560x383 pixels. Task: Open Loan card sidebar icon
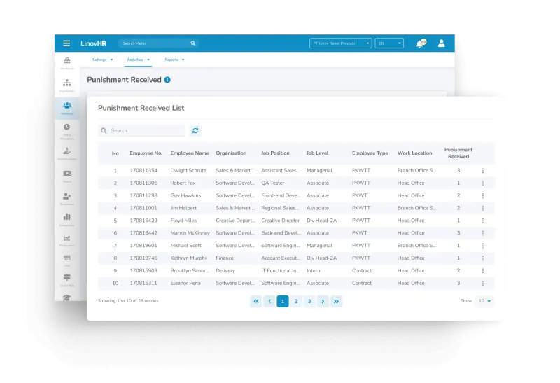[66, 258]
